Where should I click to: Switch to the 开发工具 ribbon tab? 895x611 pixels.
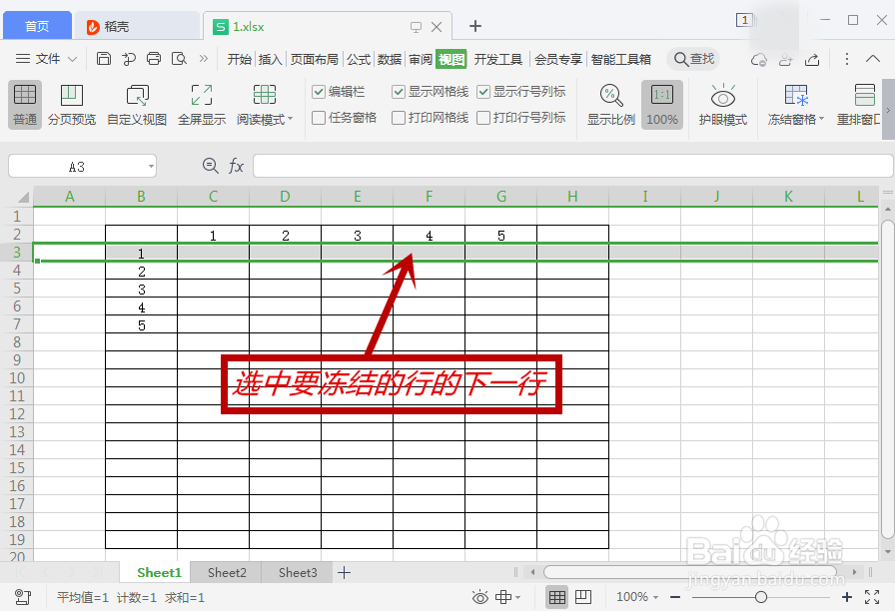pos(497,59)
